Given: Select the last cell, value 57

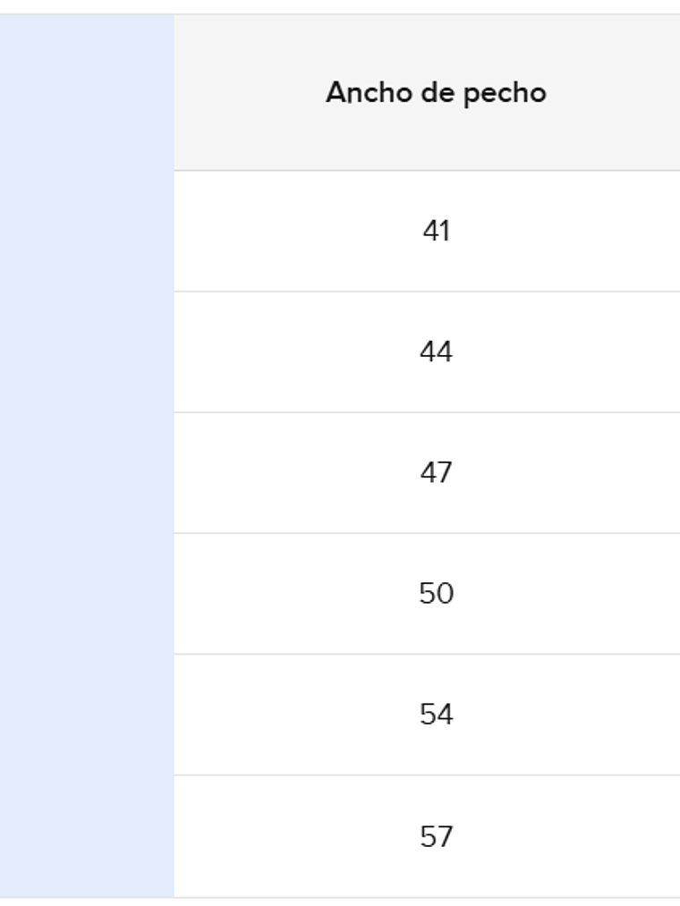Looking at the screenshot, I should tap(436, 836).
